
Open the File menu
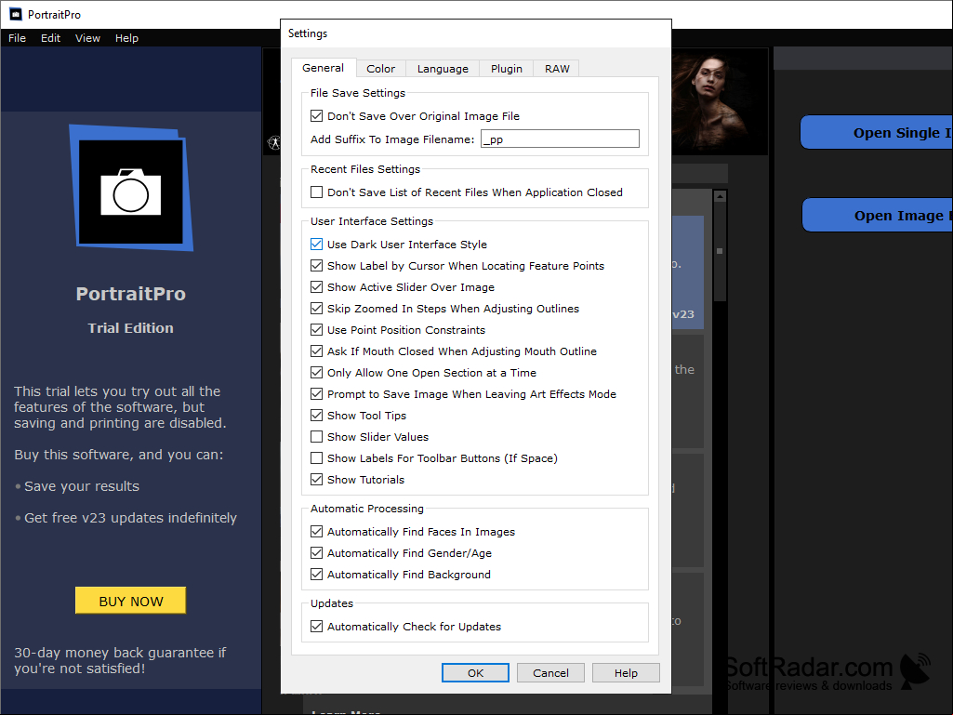pyautogui.click(x=17, y=38)
